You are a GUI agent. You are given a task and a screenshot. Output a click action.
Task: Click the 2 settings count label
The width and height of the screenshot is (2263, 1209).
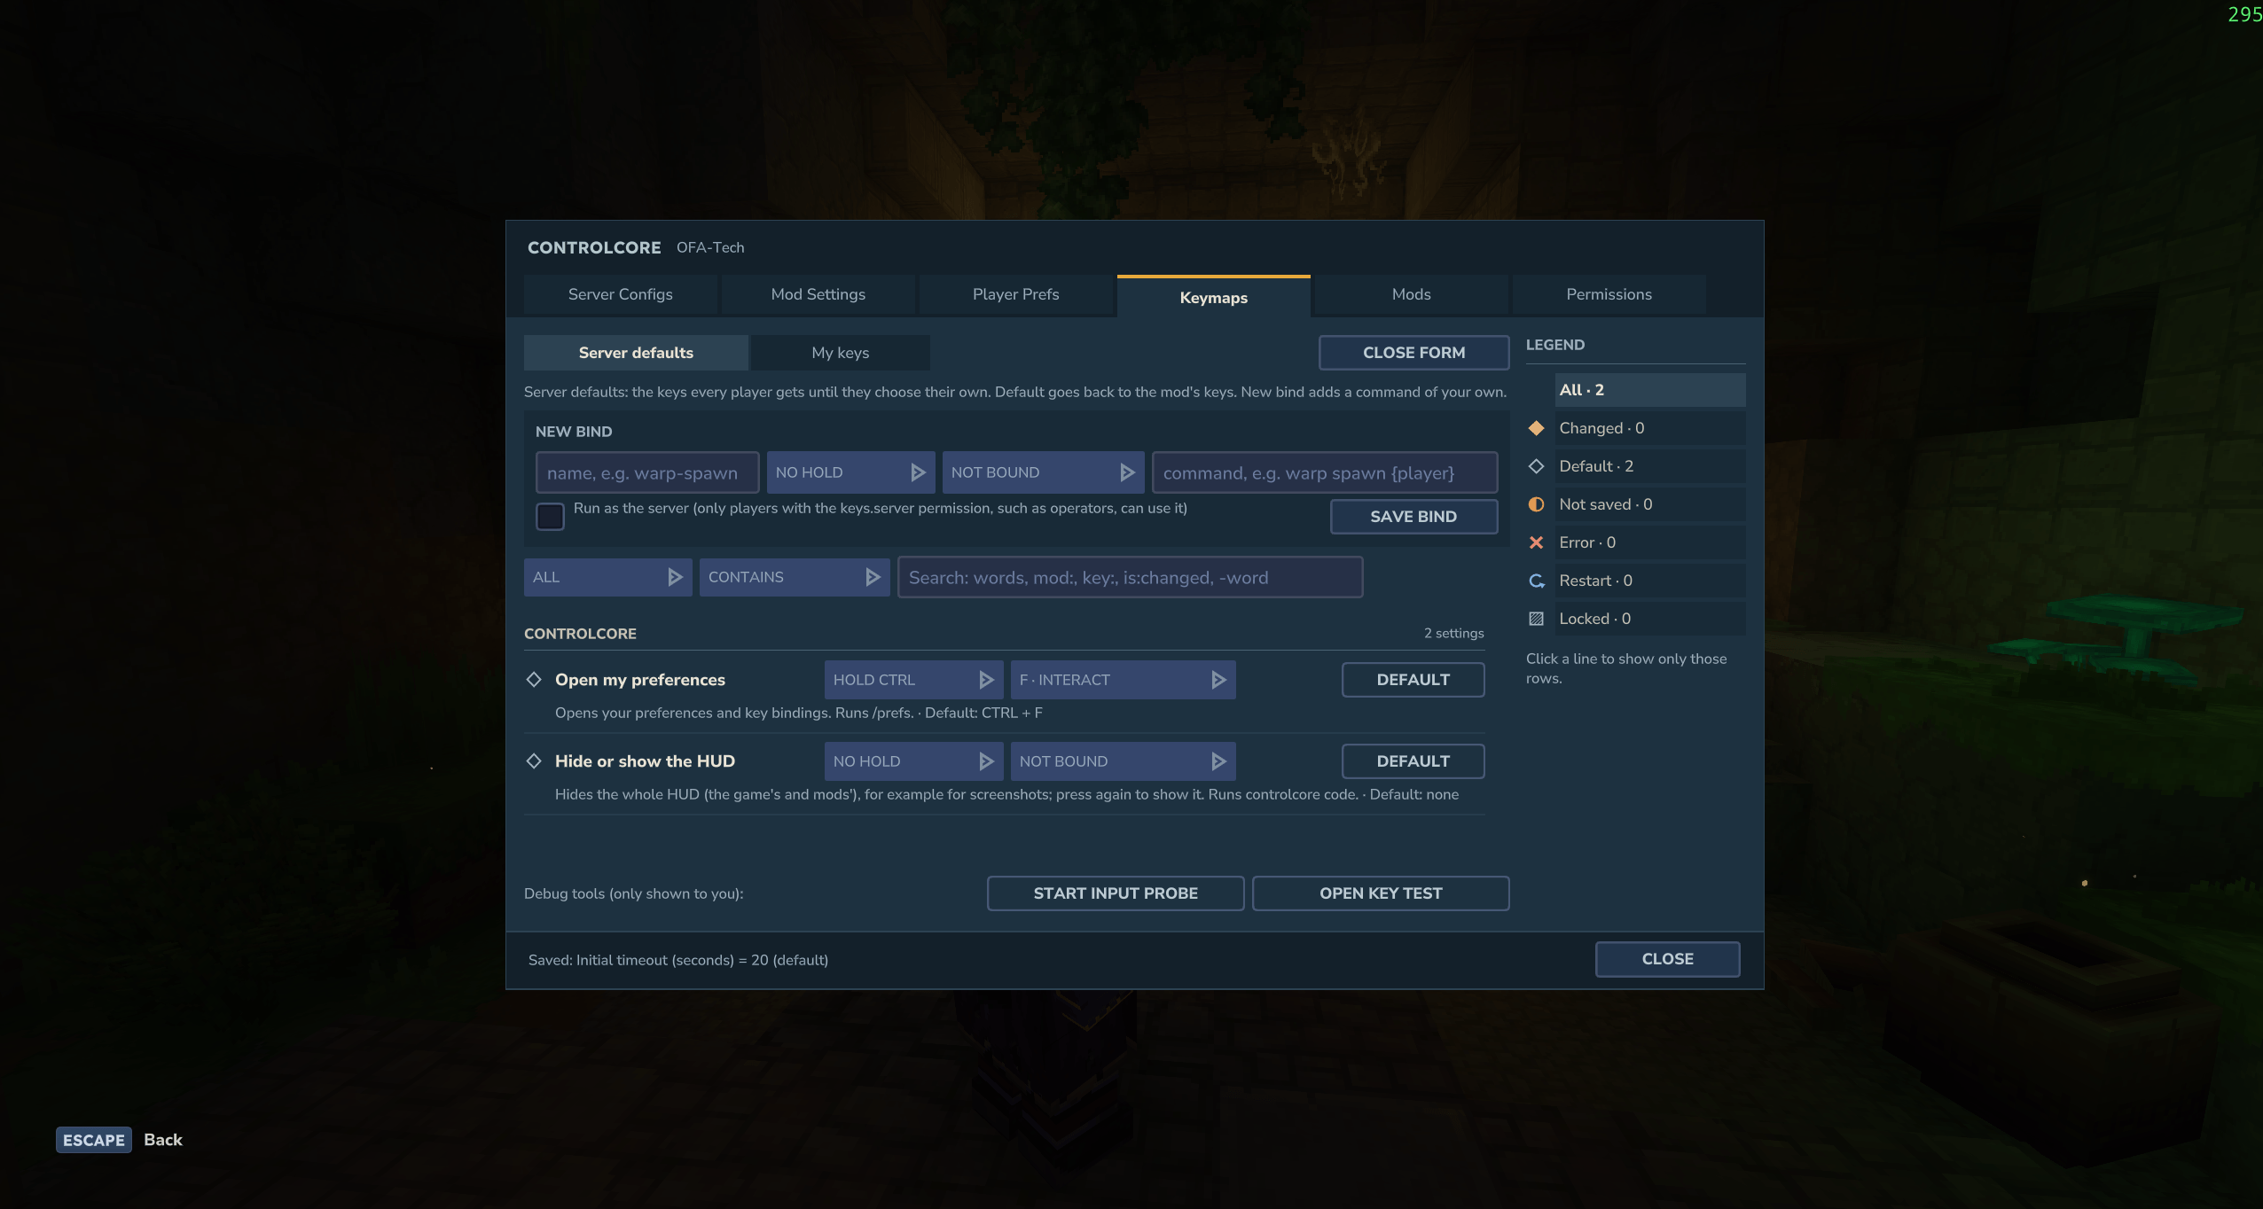pyautogui.click(x=1453, y=633)
